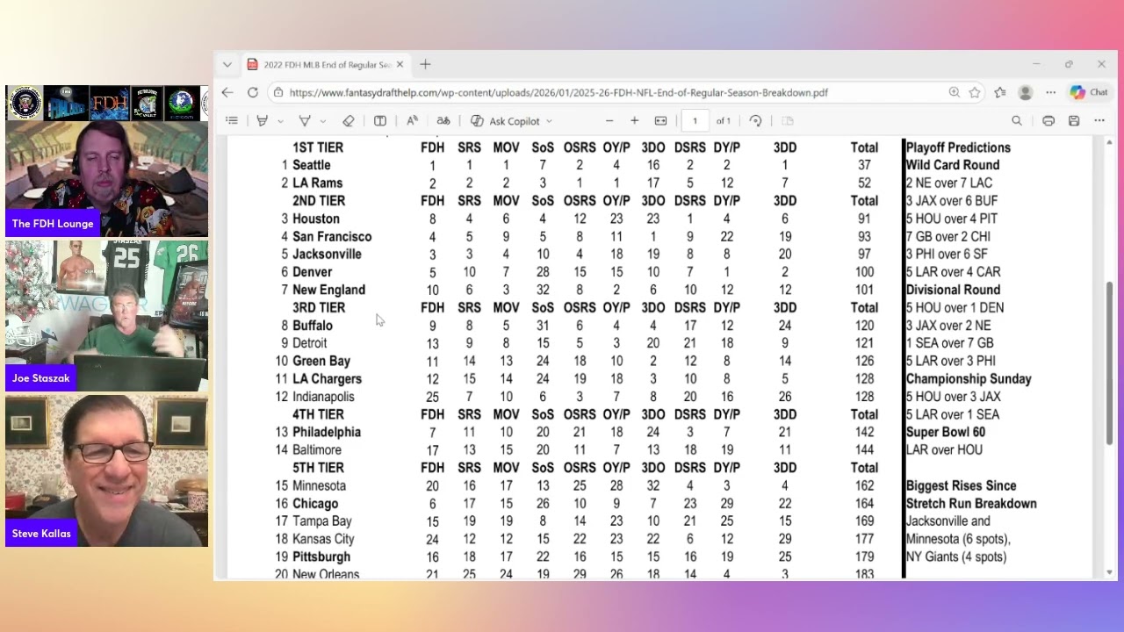This screenshot has height=632, width=1124.
Task: Click the LA Rams team name
Action: pos(317,183)
